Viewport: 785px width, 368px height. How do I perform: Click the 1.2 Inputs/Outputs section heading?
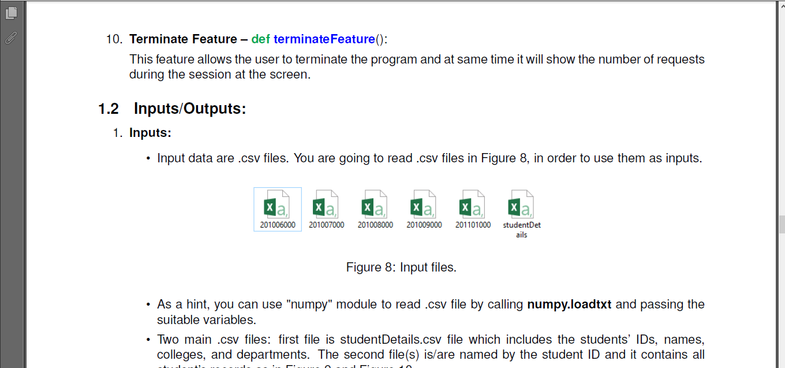(171, 108)
